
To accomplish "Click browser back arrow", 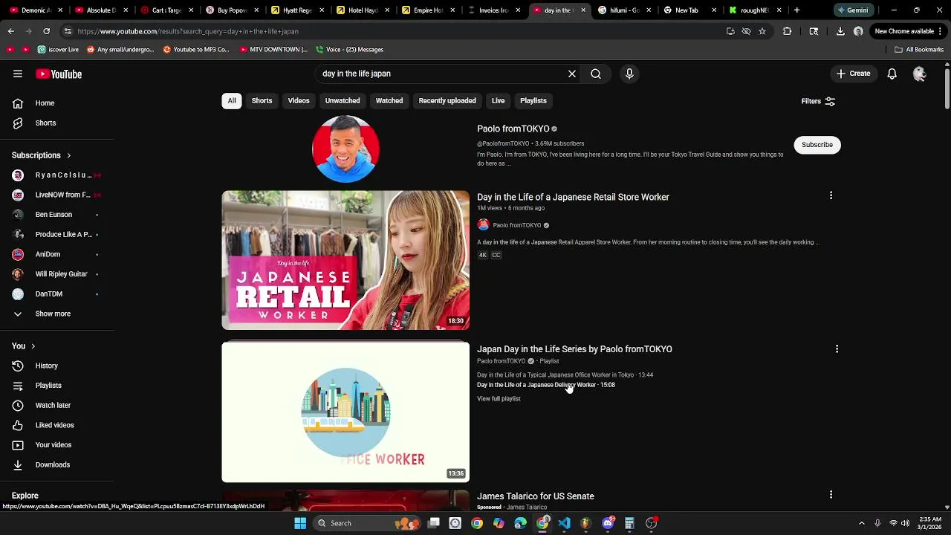I will click(x=10, y=31).
